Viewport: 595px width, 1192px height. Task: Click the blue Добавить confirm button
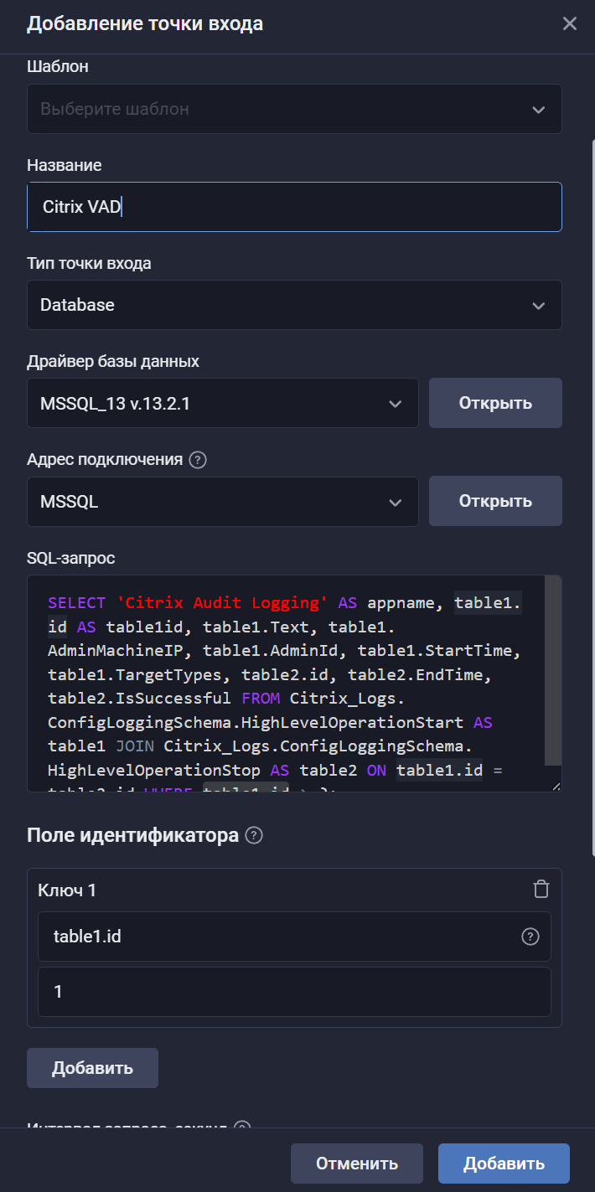point(504,1164)
